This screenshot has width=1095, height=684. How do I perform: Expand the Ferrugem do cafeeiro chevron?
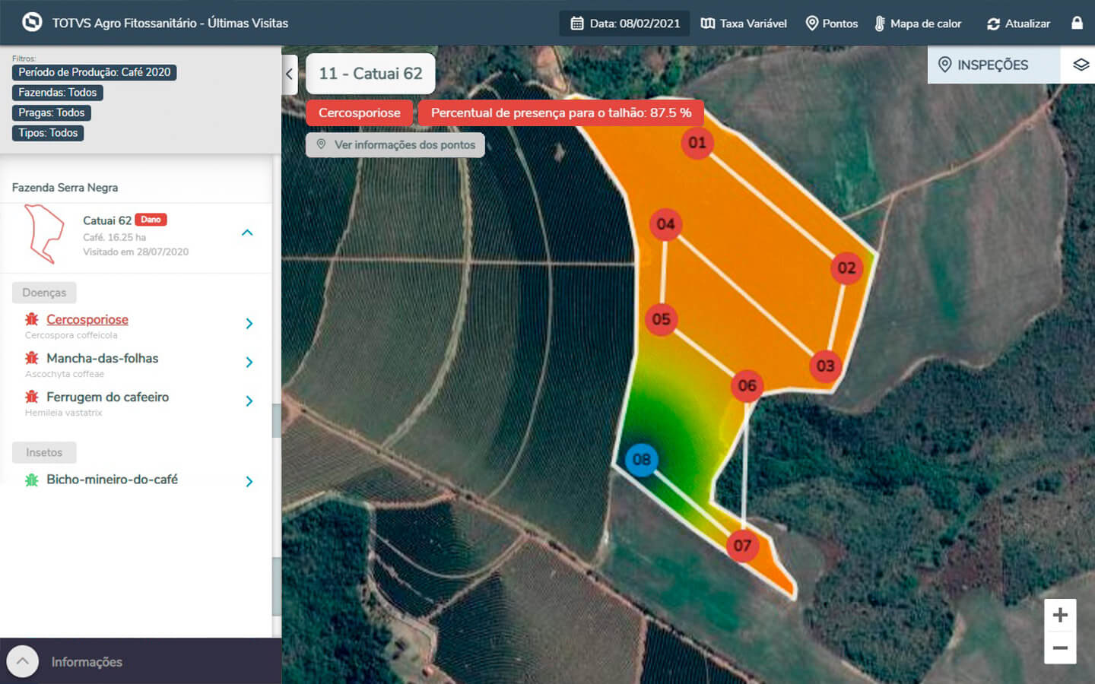coord(249,401)
